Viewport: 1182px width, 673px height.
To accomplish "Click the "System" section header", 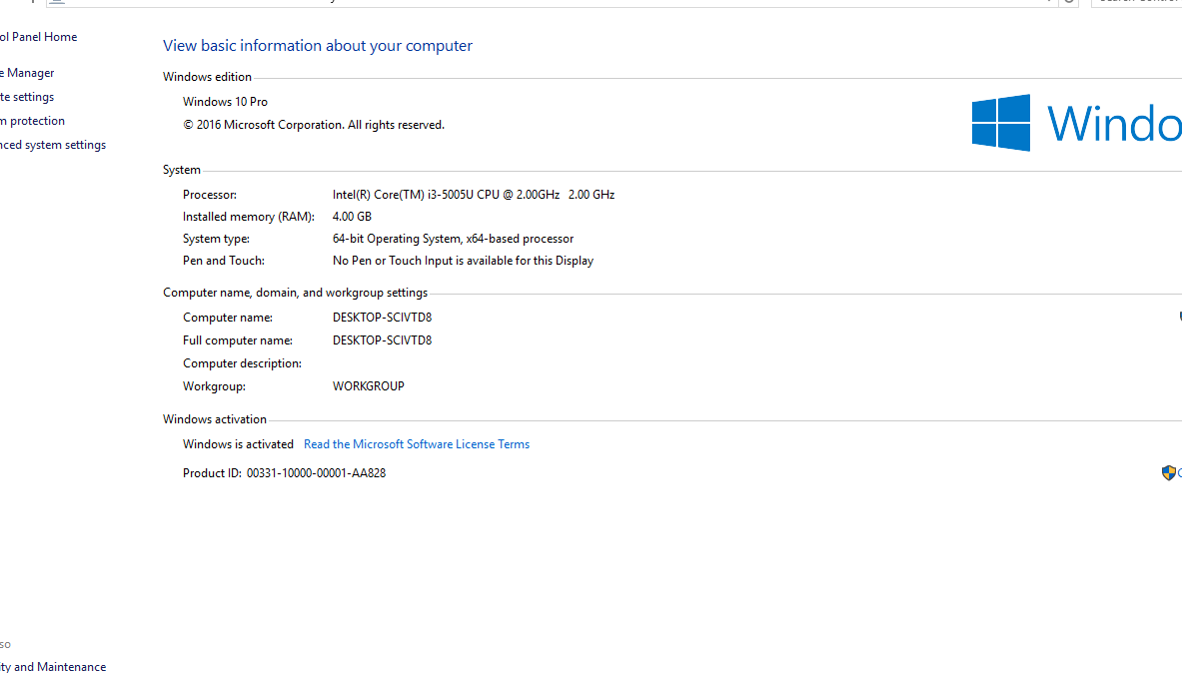I will [x=182, y=171].
